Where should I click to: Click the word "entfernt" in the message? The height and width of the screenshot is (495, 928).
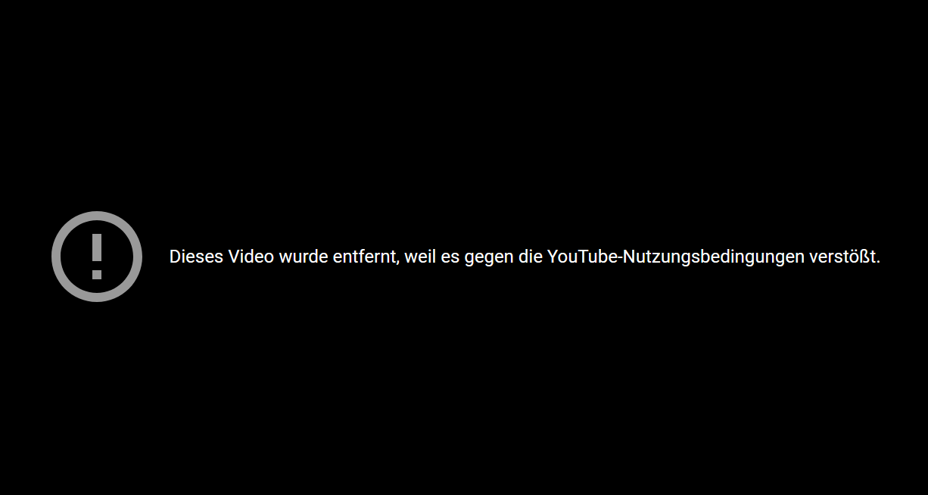(364, 257)
